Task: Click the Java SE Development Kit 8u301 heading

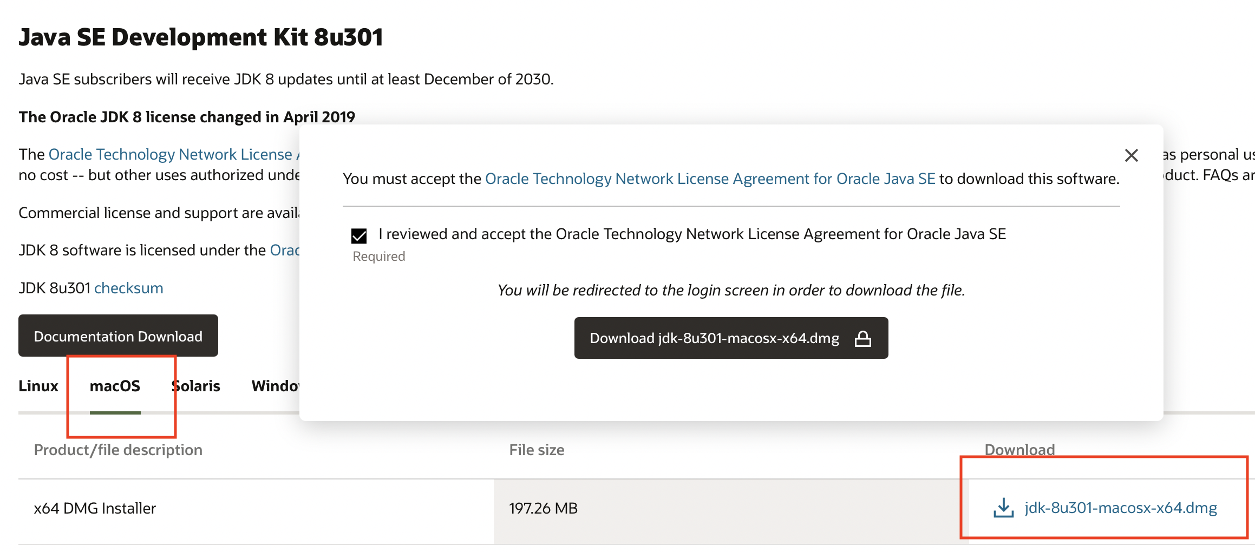Action: coord(201,37)
